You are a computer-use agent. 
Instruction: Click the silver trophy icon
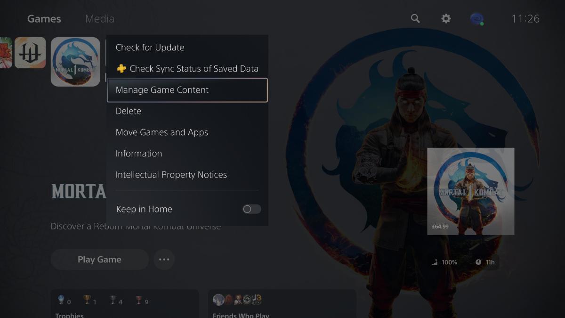pyautogui.click(x=113, y=300)
